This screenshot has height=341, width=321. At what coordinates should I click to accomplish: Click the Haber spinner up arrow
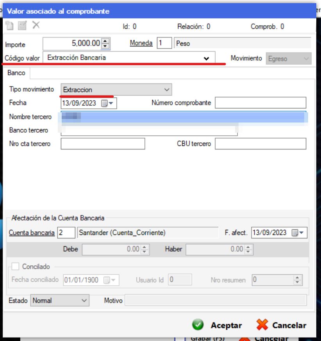coord(248,247)
